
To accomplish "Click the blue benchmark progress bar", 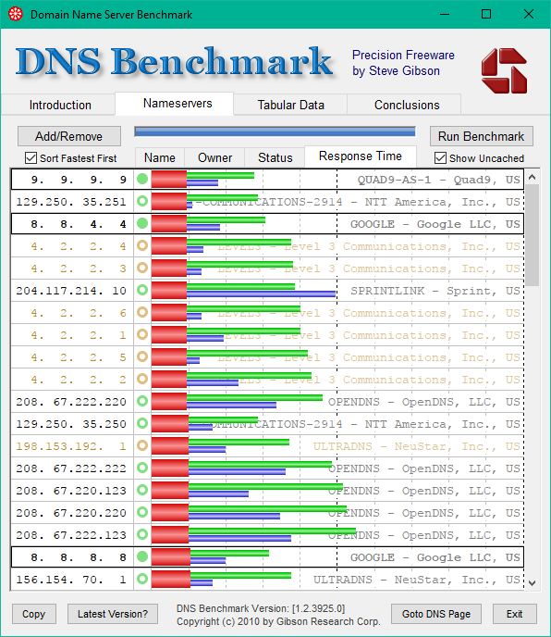I will point(275,131).
